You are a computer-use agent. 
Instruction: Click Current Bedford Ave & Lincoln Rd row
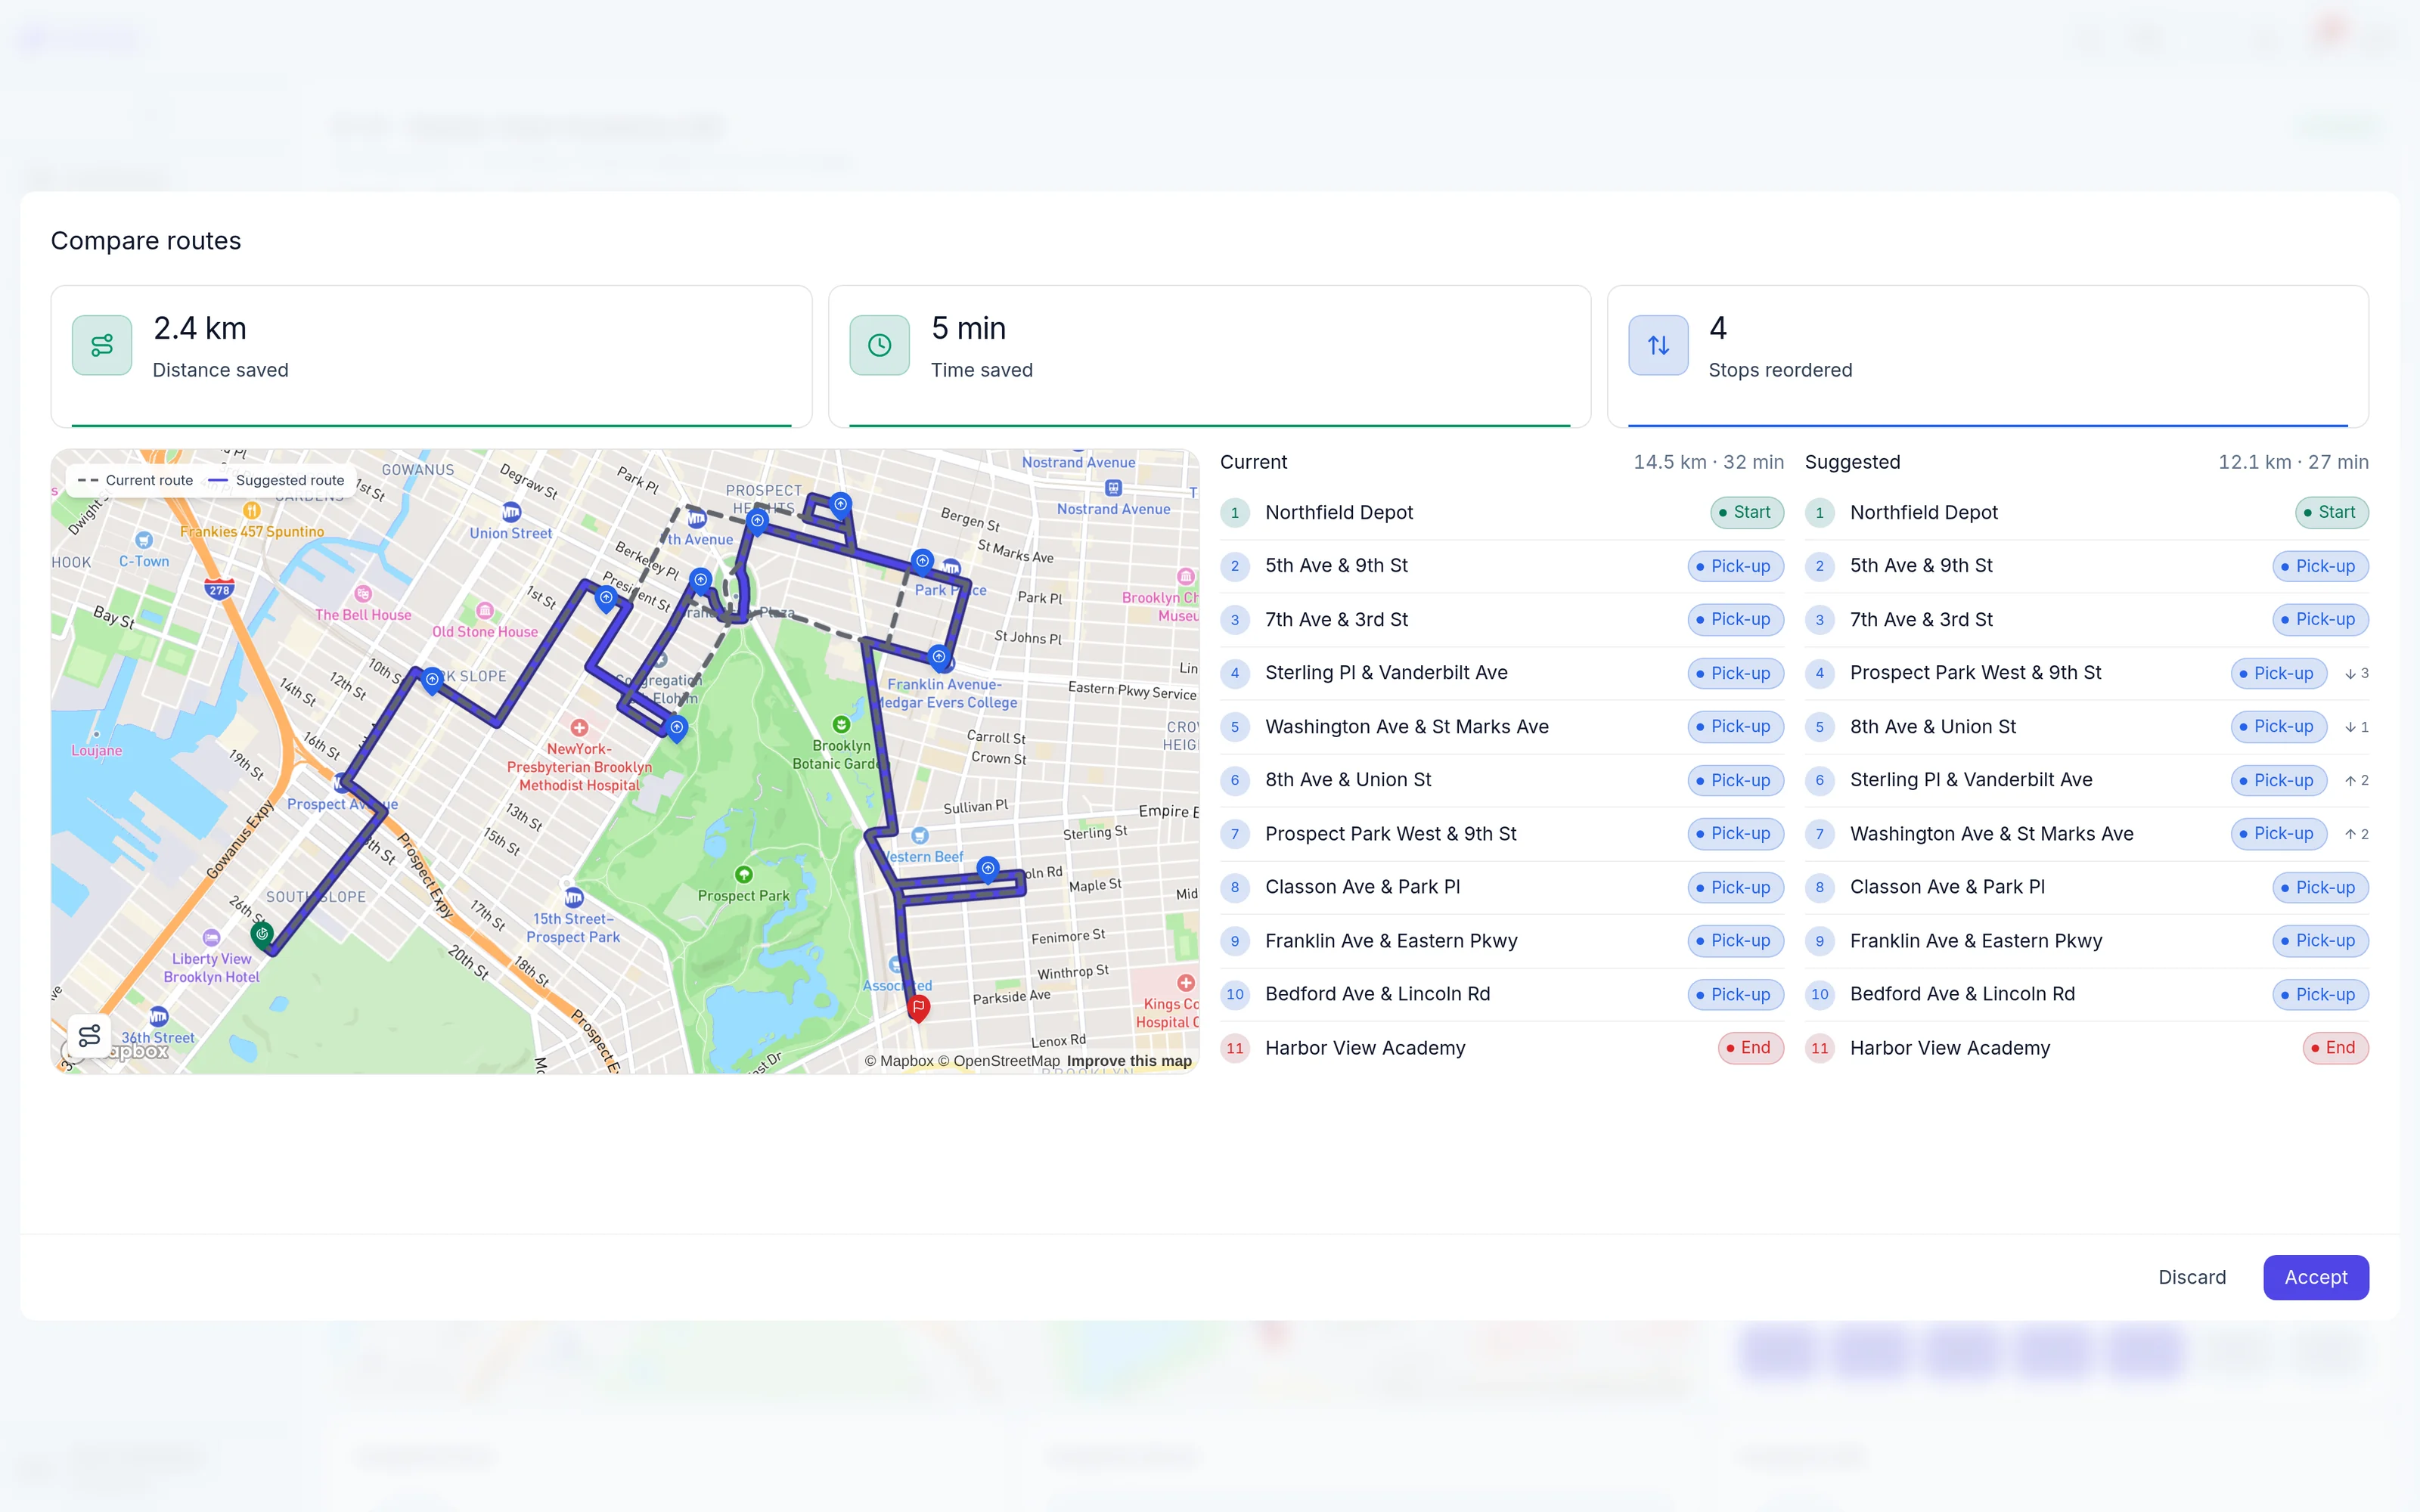pyautogui.click(x=1501, y=994)
